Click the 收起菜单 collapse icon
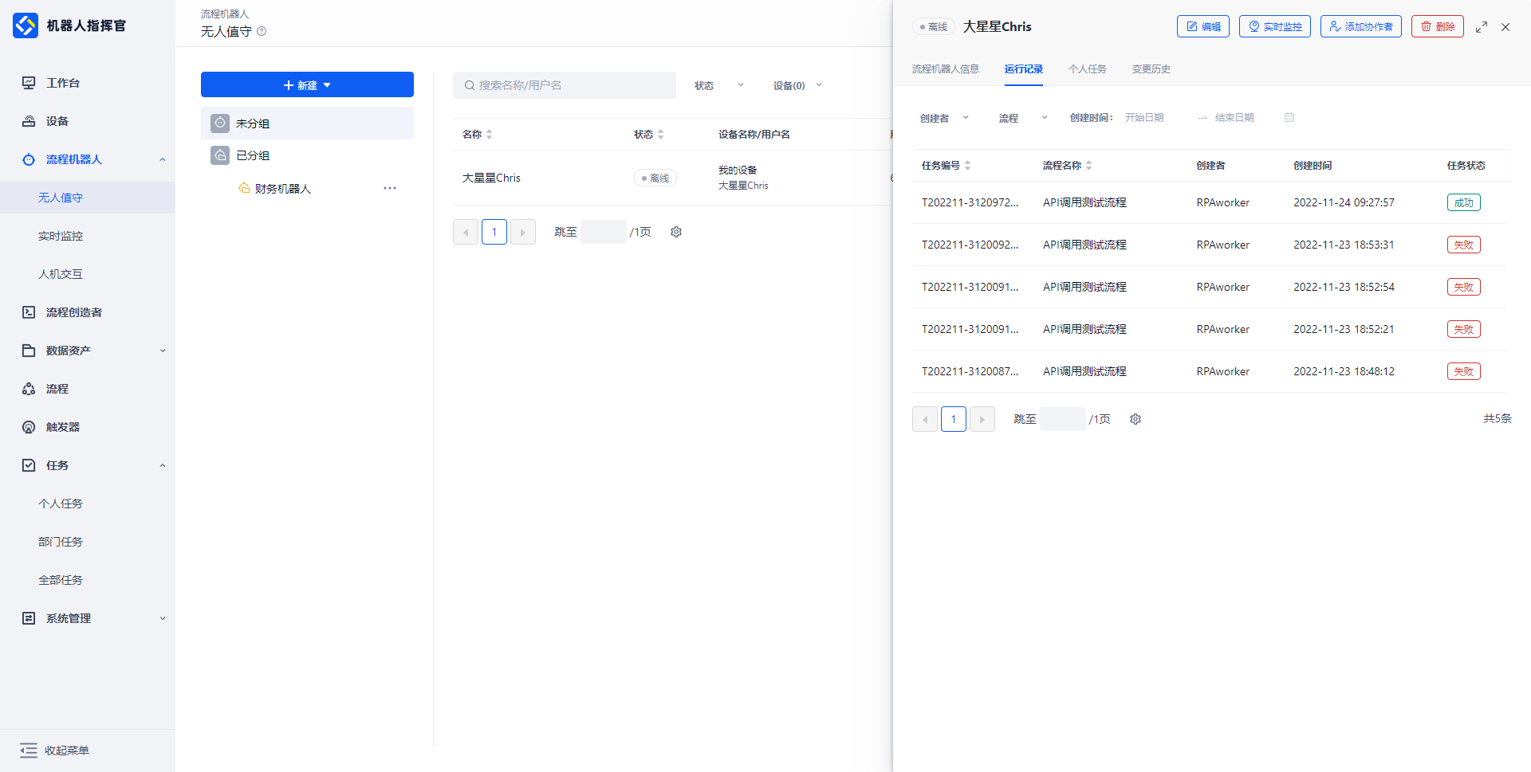 29,750
